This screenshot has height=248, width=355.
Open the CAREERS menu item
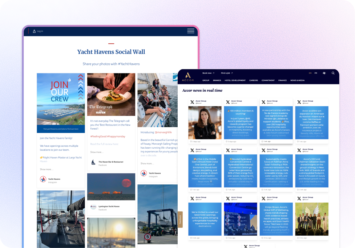(x=254, y=80)
